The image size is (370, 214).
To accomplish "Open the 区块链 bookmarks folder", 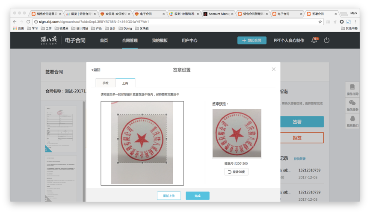I will pos(142,28).
